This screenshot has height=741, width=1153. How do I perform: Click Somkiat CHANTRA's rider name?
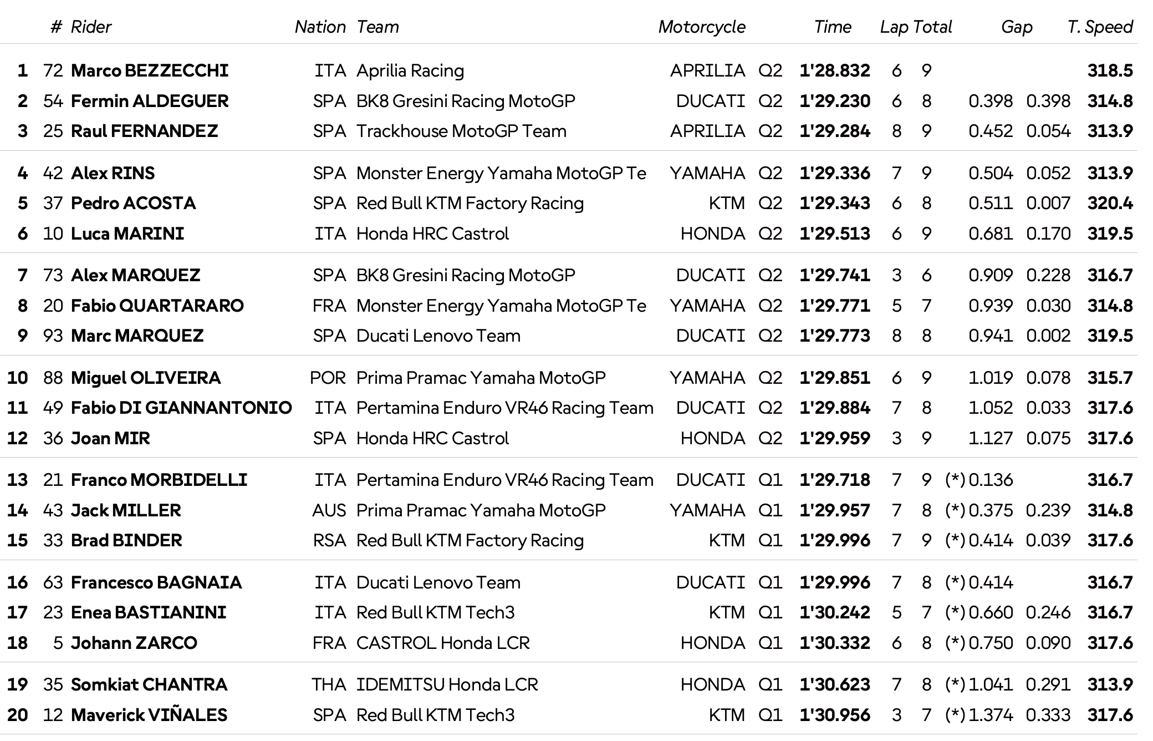[x=149, y=684]
